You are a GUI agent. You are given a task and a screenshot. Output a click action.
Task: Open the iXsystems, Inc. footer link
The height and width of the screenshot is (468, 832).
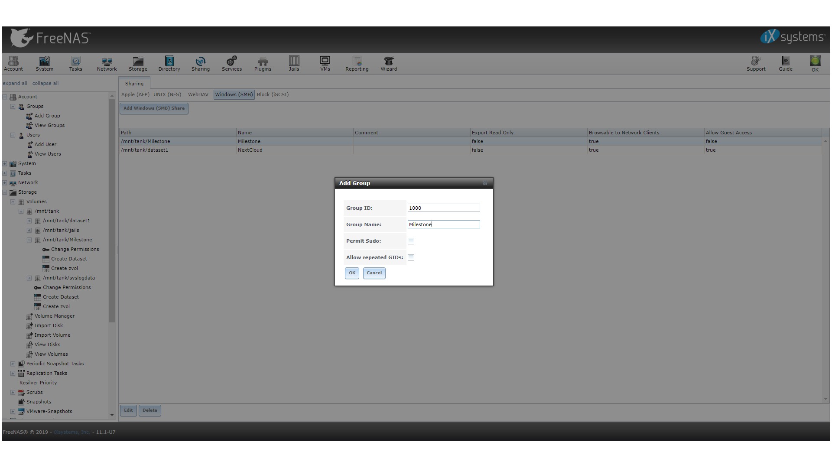point(71,432)
